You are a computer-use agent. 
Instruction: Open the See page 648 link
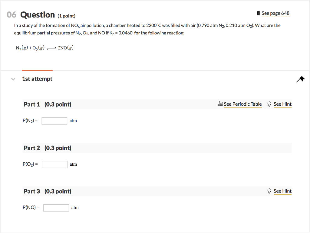(275, 13)
